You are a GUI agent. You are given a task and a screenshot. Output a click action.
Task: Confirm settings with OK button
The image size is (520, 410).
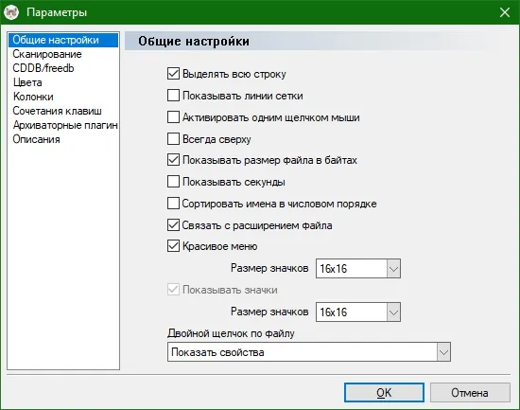tap(384, 393)
